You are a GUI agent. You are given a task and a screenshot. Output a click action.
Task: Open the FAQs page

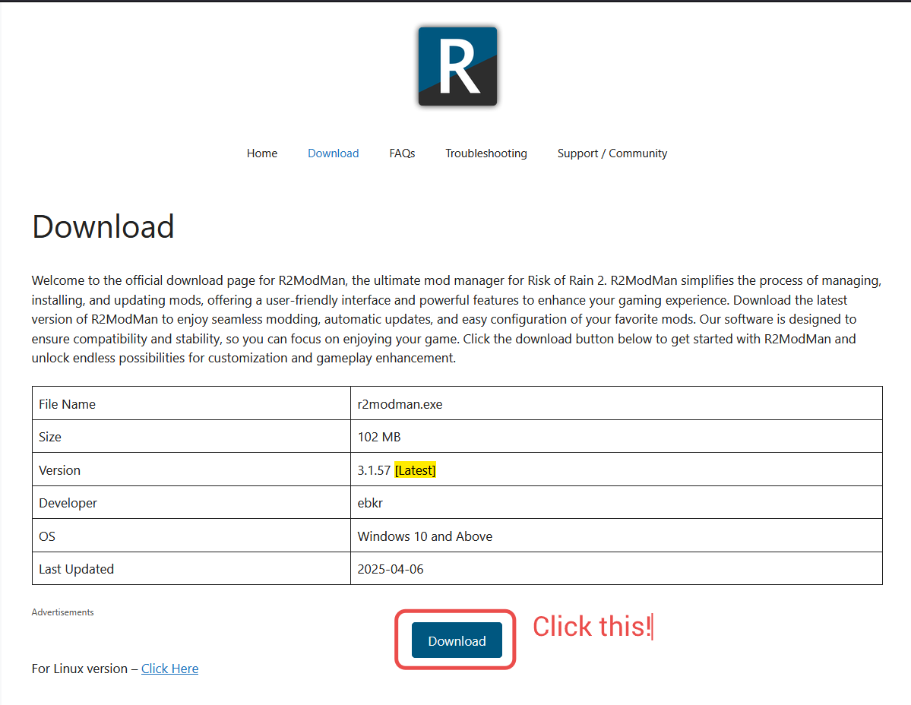point(402,153)
